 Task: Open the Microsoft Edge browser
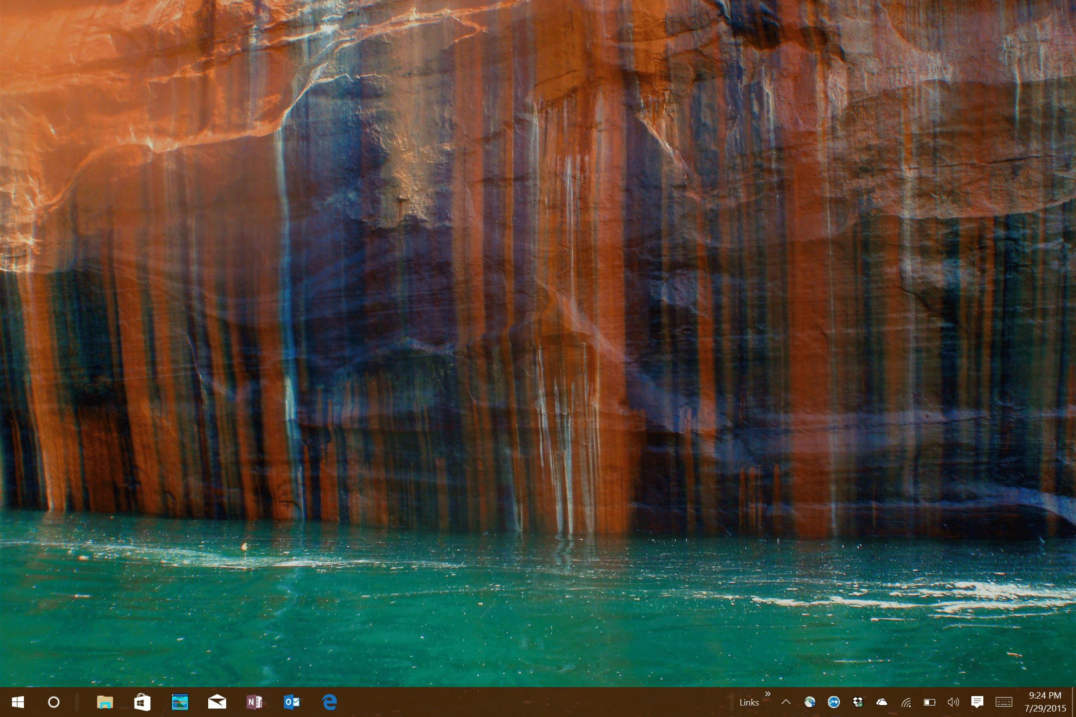[x=329, y=702]
